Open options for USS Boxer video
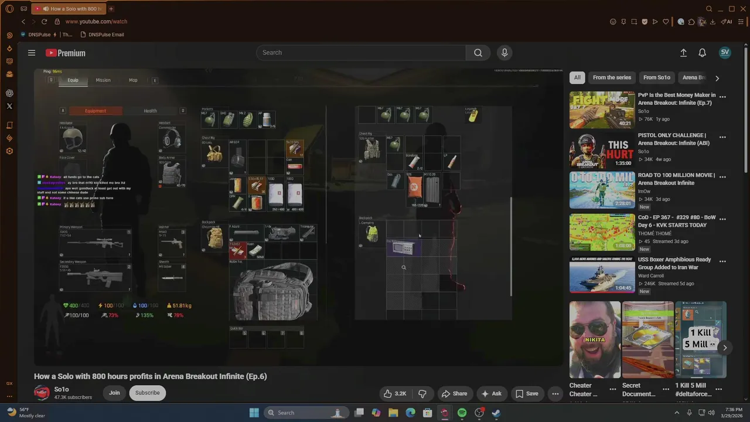Viewport: 750px width, 422px height. [722, 261]
